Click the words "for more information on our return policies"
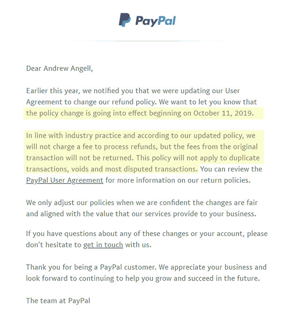Screen dimensions: 290x319 click(178, 180)
